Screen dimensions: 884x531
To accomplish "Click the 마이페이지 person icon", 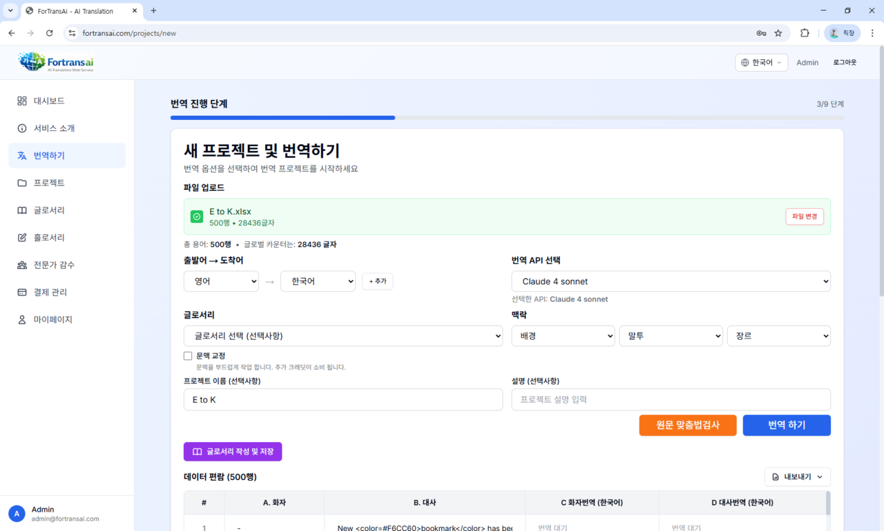I will (x=22, y=320).
